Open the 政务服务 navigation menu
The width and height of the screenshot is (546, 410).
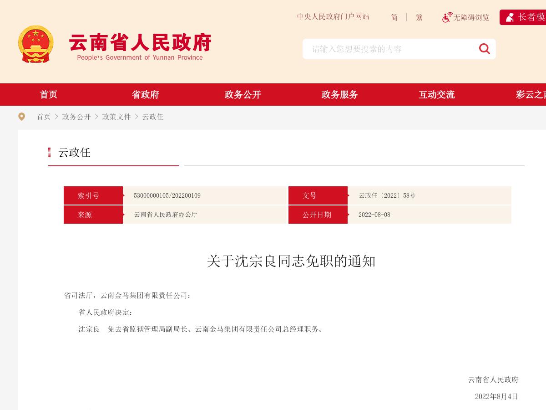(x=340, y=94)
